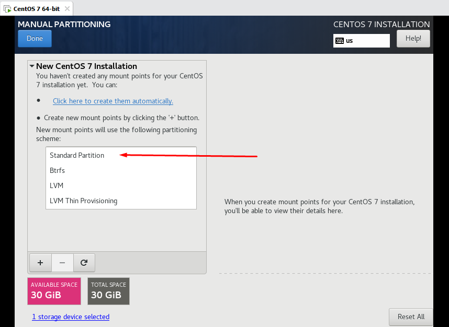Click the reload storage configuration icon
449x327 pixels.
point(84,263)
